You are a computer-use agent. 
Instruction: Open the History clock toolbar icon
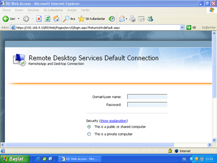click(x=112, y=19)
